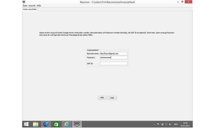Click the Raccoon taskbar icon
215x128 pixels.
pyautogui.click(x=77, y=124)
